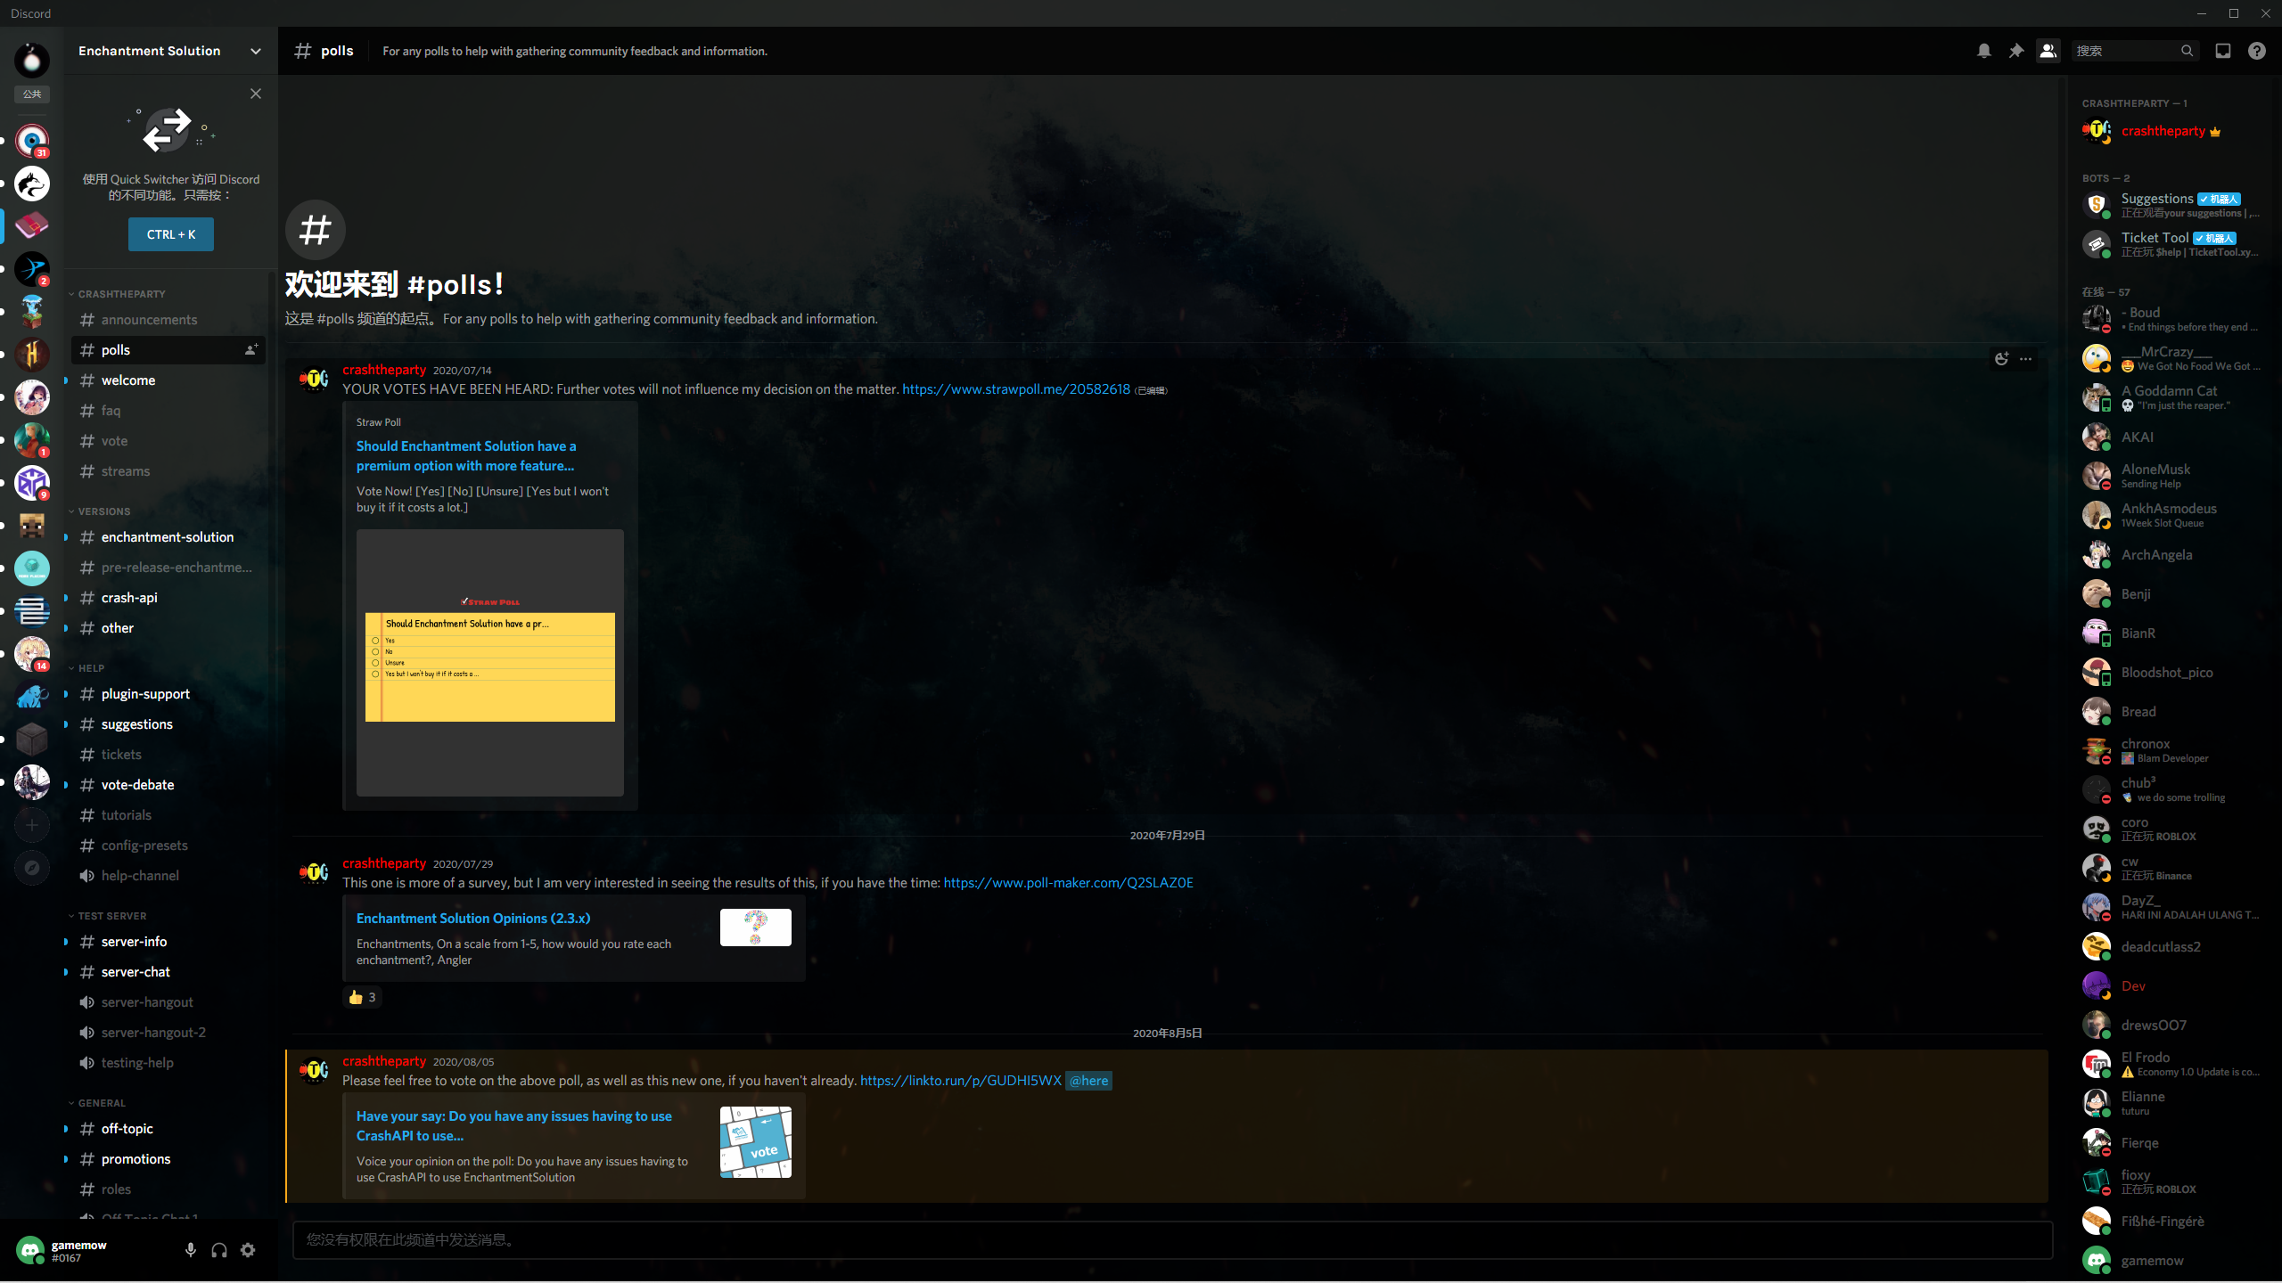Click the search field in header

pyautogui.click(x=2134, y=51)
